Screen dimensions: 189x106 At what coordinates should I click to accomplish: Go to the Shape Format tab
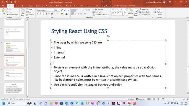tap(106, 6)
